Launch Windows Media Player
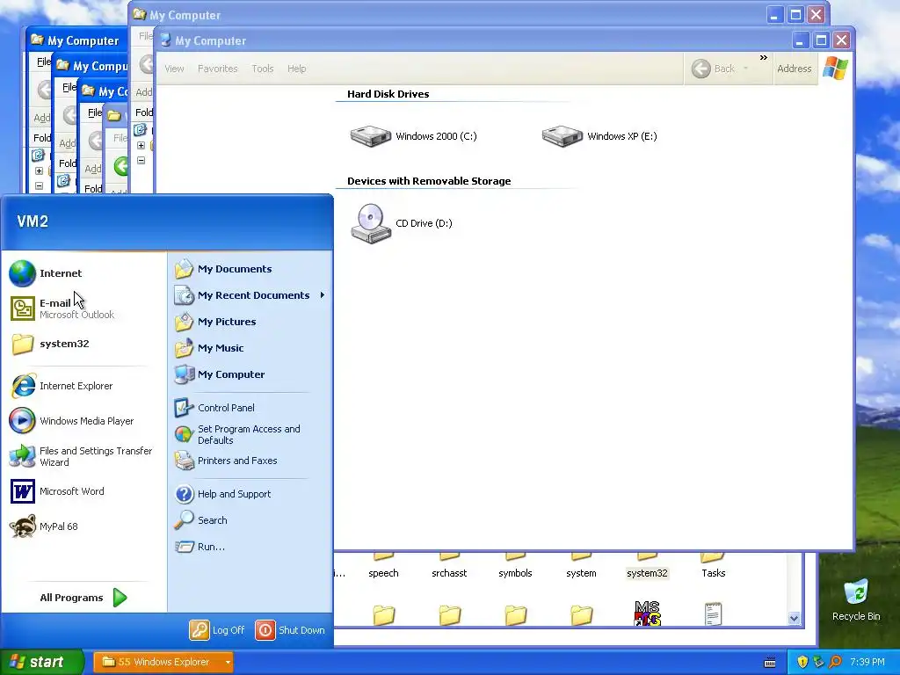900x675 pixels. click(x=72, y=421)
